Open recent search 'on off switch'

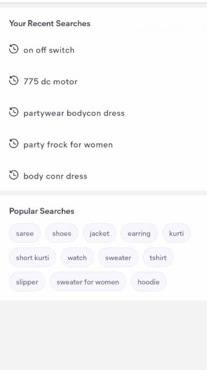pos(49,50)
